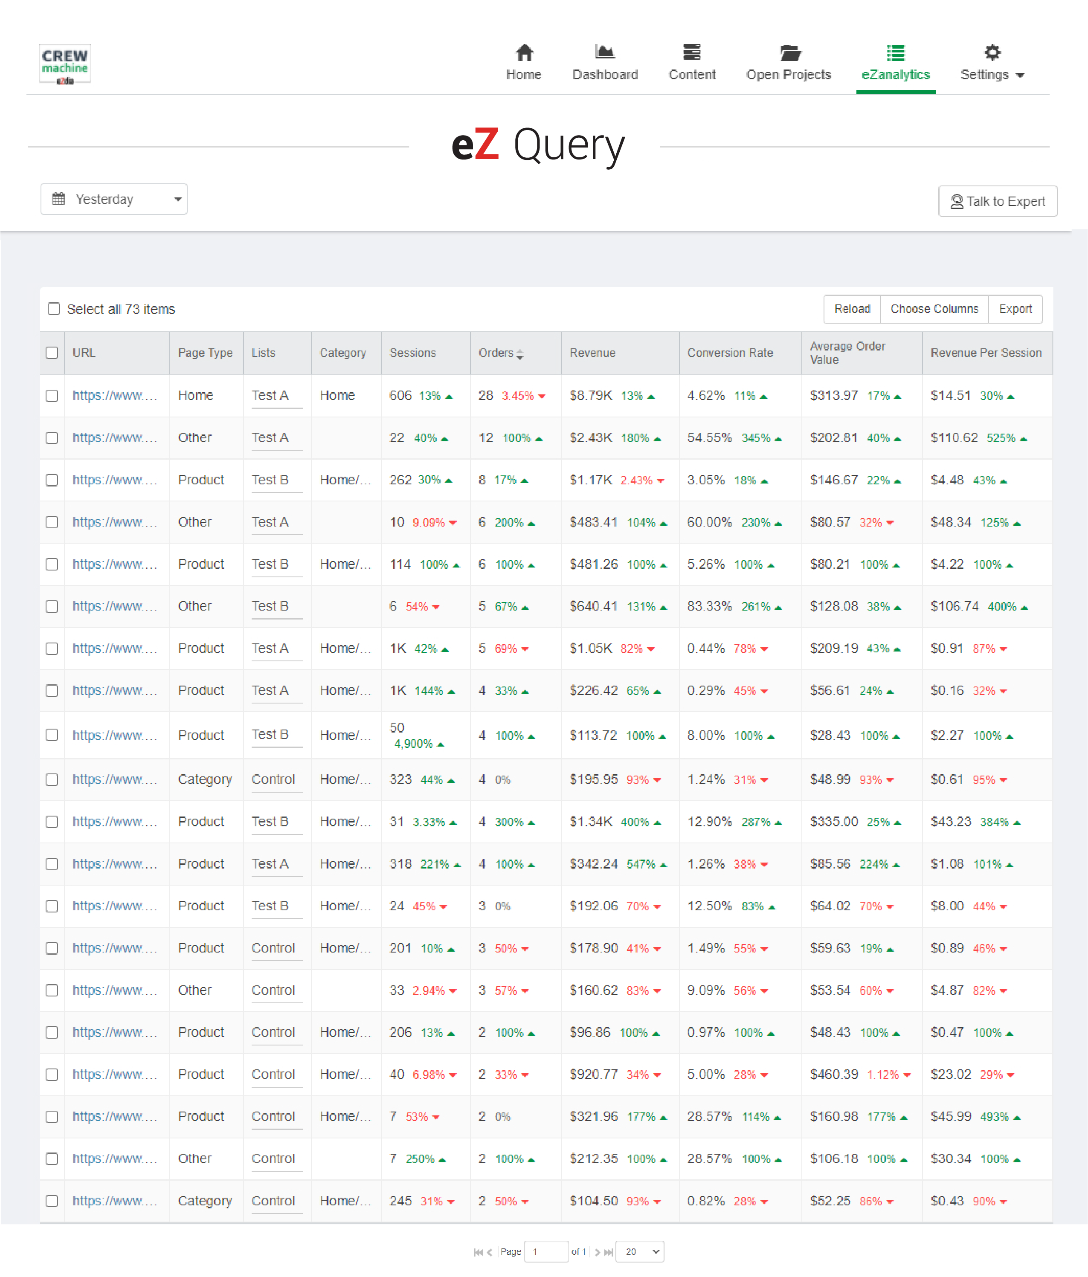Sort by Sessions column header
Viewport: 1088px width, 1277px height.
412,353
